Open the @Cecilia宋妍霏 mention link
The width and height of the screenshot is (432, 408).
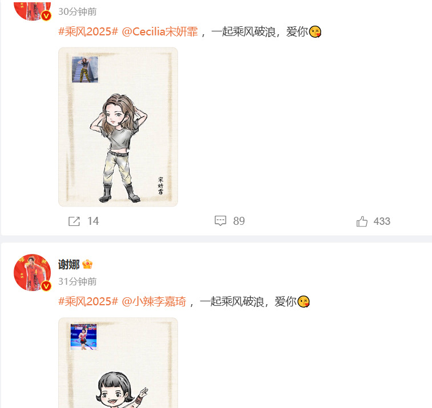pyautogui.click(x=160, y=32)
